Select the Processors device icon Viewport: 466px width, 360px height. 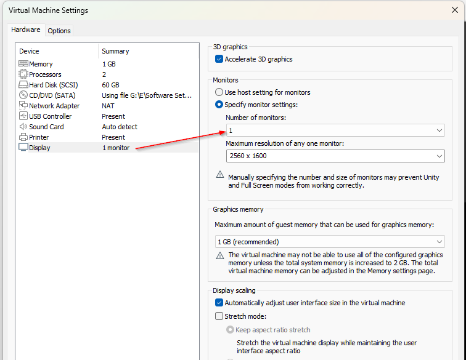coord(23,74)
